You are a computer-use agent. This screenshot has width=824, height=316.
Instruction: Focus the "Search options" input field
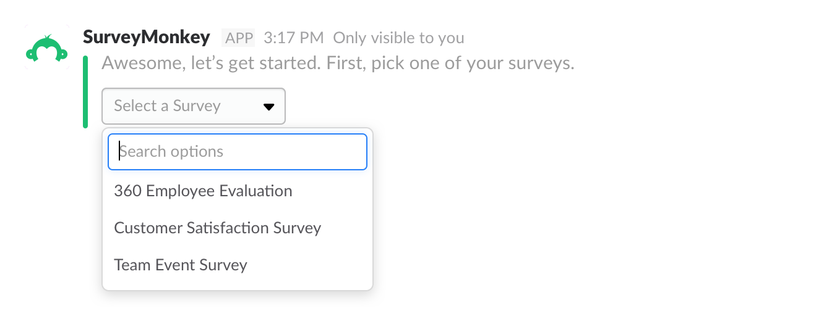point(237,152)
